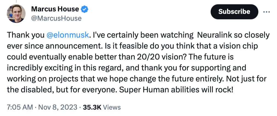Click the blue verified checkmark badge
The width and height of the screenshot is (277, 116).
(84, 9)
